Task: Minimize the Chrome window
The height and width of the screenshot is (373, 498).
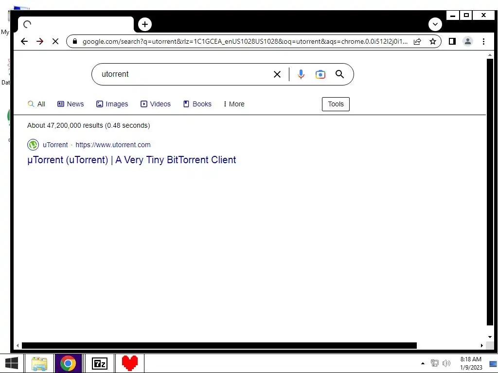Action: 453,15
